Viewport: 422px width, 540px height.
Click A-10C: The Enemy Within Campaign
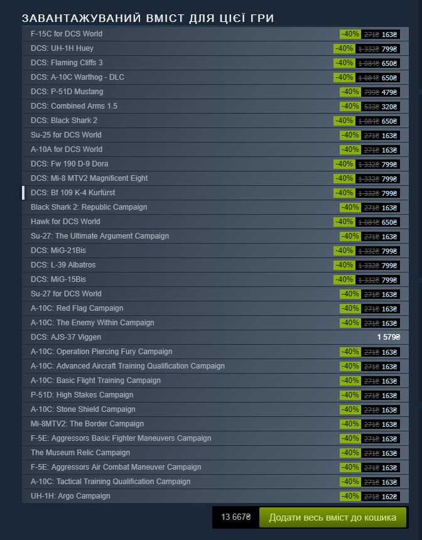click(x=215, y=323)
